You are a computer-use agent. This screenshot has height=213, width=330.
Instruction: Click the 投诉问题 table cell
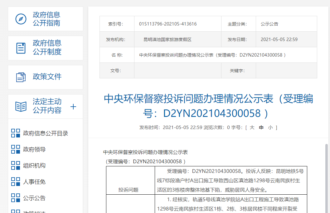coord(130,180)
